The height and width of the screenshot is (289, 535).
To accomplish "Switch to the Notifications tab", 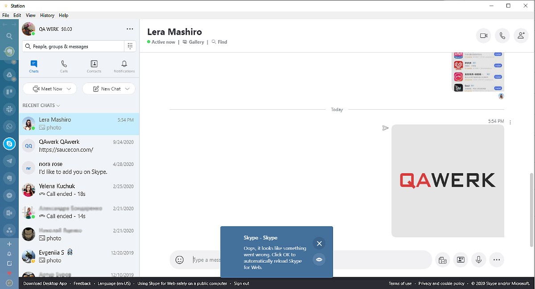I will (x=124, y=66).
